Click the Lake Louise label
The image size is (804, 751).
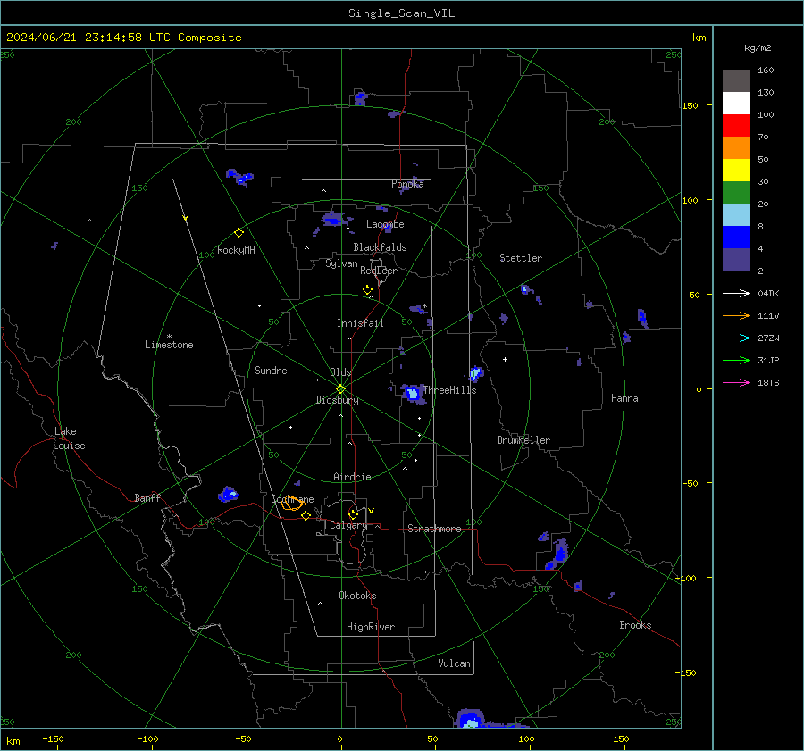(x=69, y=438)
